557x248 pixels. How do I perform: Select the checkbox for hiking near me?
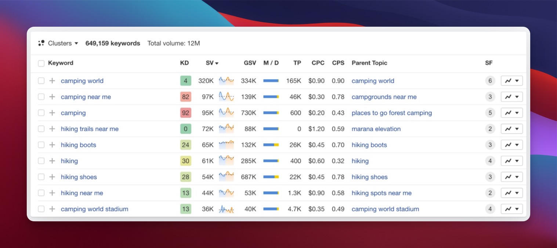click(x=41, y=193)
